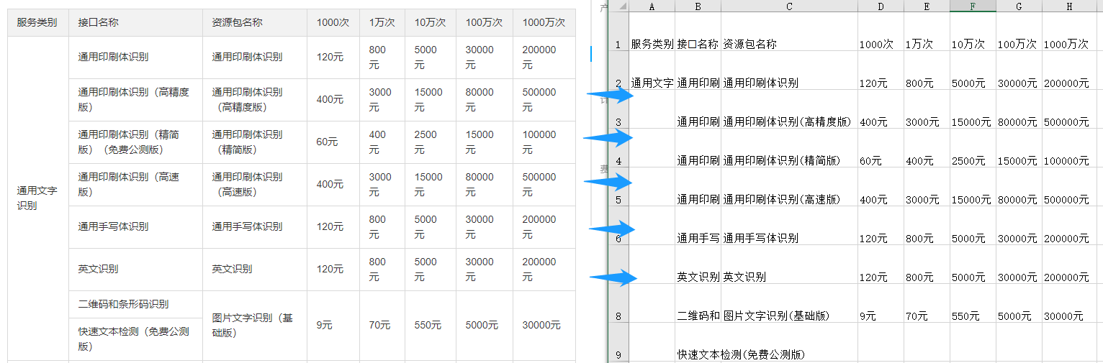Select column D header in the spreadsheet
This screenshot has width=1103, height=363.
tap(881, 6)
